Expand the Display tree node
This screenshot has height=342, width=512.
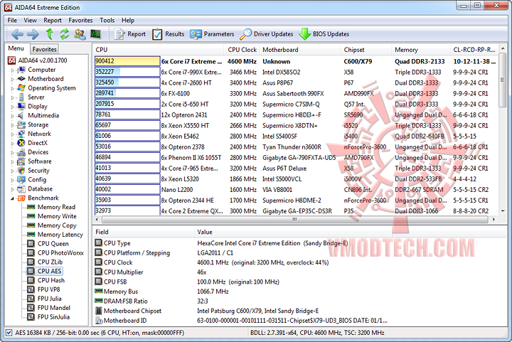tap(12, 107)
